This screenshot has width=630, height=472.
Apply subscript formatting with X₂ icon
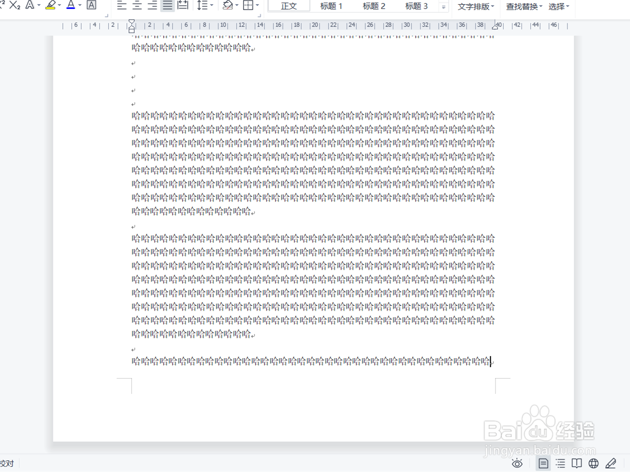click(x=15, y=5)
